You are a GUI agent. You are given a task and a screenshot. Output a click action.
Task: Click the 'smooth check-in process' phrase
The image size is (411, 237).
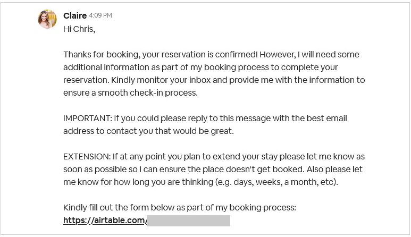148,92
